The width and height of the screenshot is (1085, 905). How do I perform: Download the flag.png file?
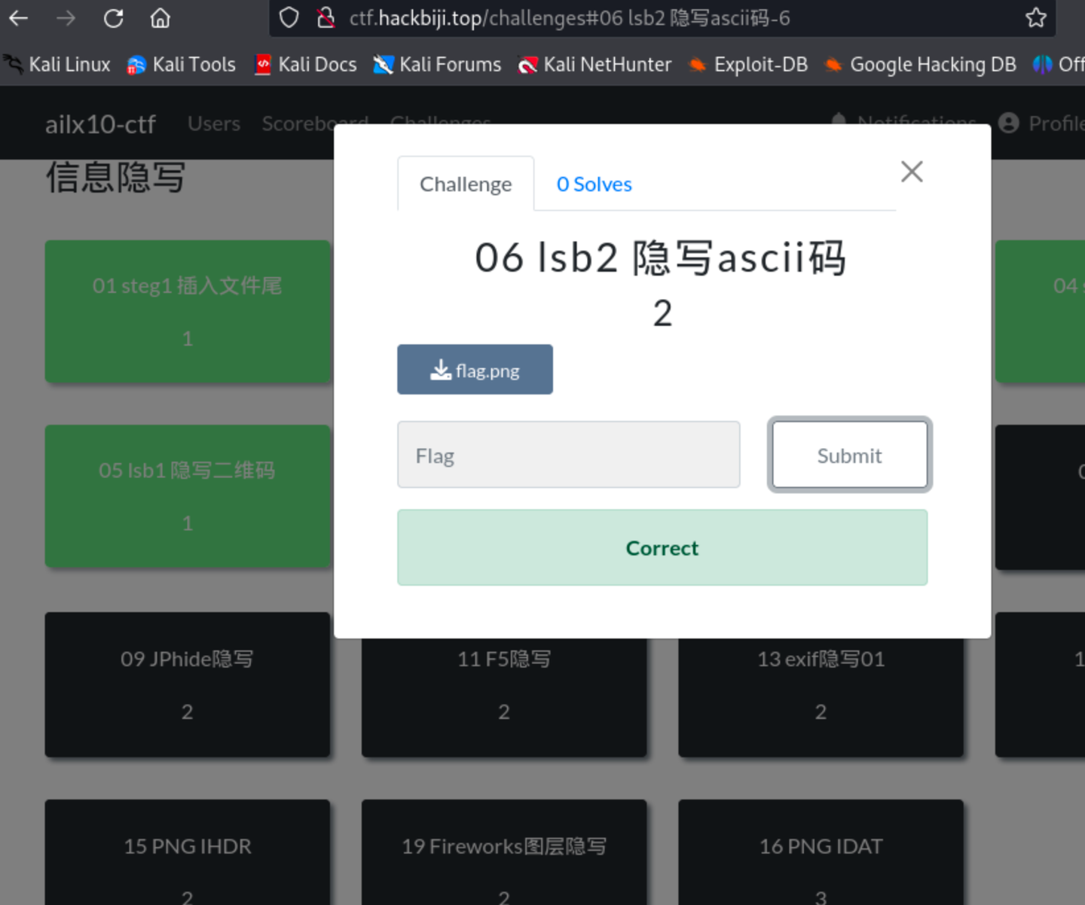pyautogui.click(x=475, y=370)
